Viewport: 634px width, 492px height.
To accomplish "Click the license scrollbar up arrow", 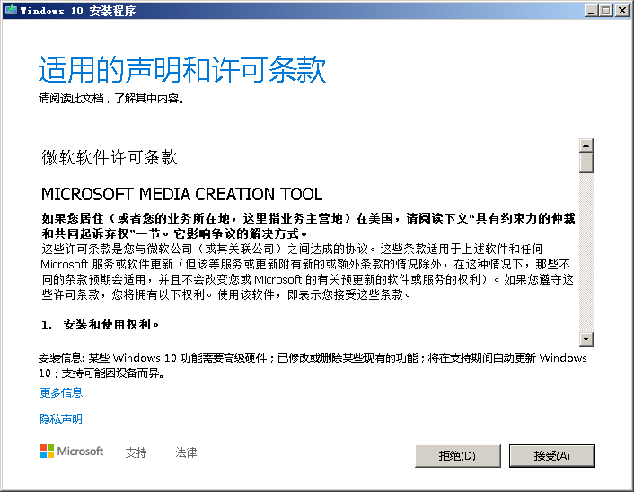I will [586, 145].
